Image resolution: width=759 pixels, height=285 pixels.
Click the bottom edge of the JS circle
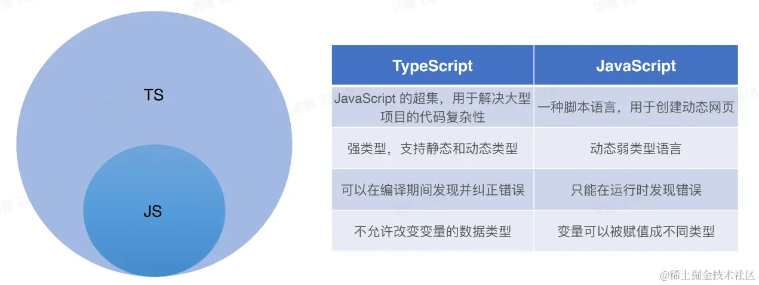pos(154,275)
